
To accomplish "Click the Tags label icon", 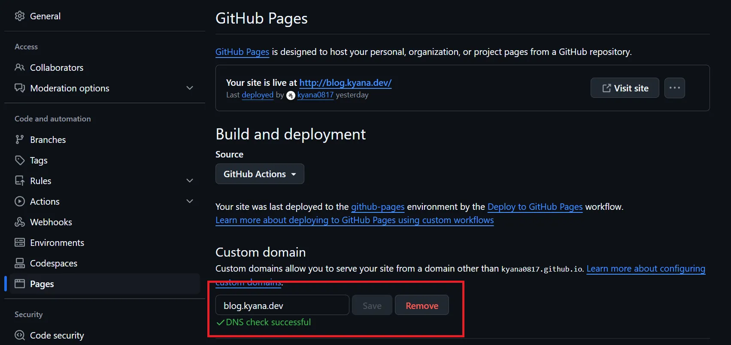I will point(19,160).
